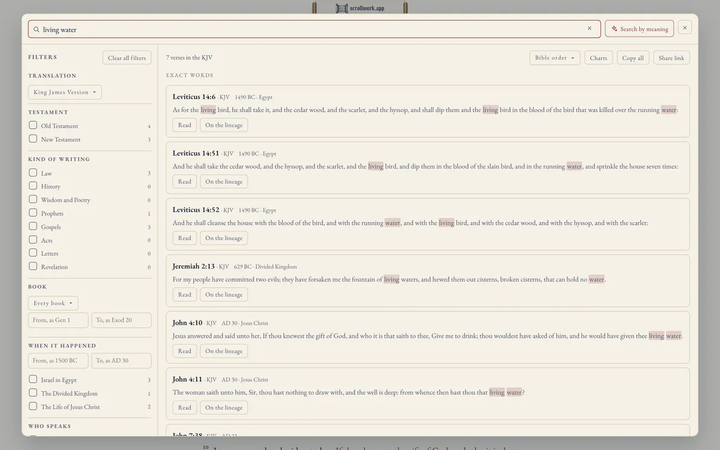
Task: Click 629 BC · Divided Kingdom text
Action: (265, 266)
